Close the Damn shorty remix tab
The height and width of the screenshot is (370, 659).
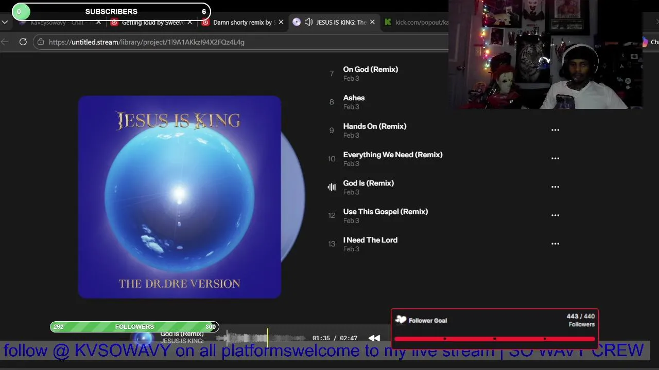(x=281, y=22)
